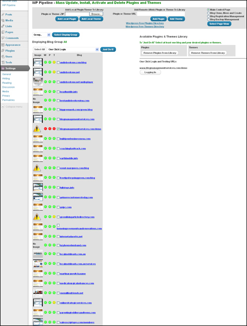Image resolution: width=247 pixels, height=326 pixels.
Task: Click the Plugin or Theme URL field
Action: point(161,14)
